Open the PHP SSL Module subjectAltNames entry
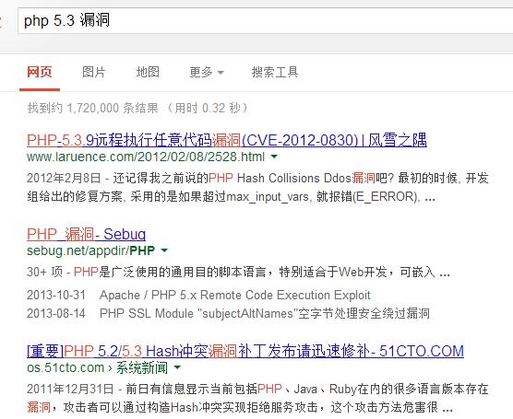 (x=265, y=313)
